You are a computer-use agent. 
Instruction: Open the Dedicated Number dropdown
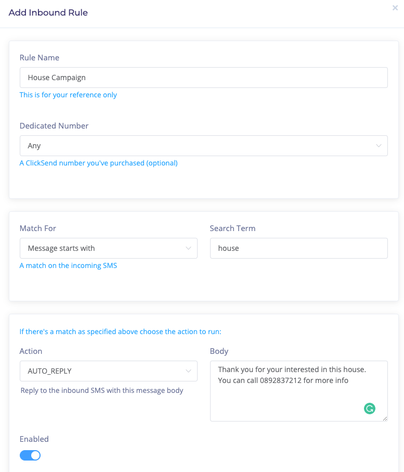[204, 146]
